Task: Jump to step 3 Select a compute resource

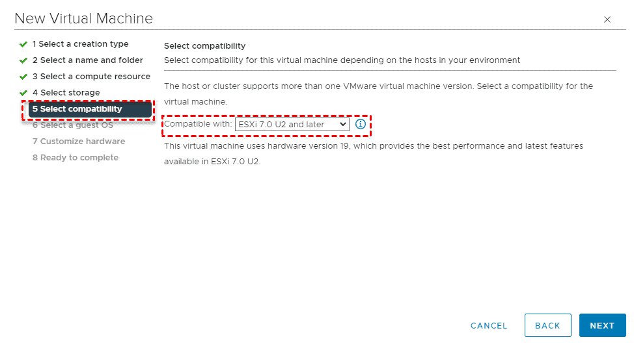Action: click(91, 77)
